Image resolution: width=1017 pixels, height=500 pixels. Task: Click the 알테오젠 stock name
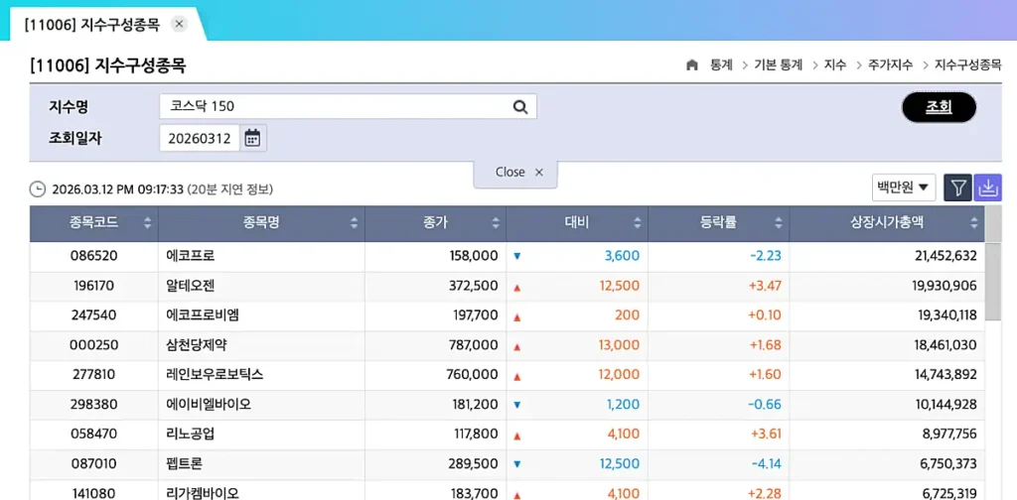[190, 286]
